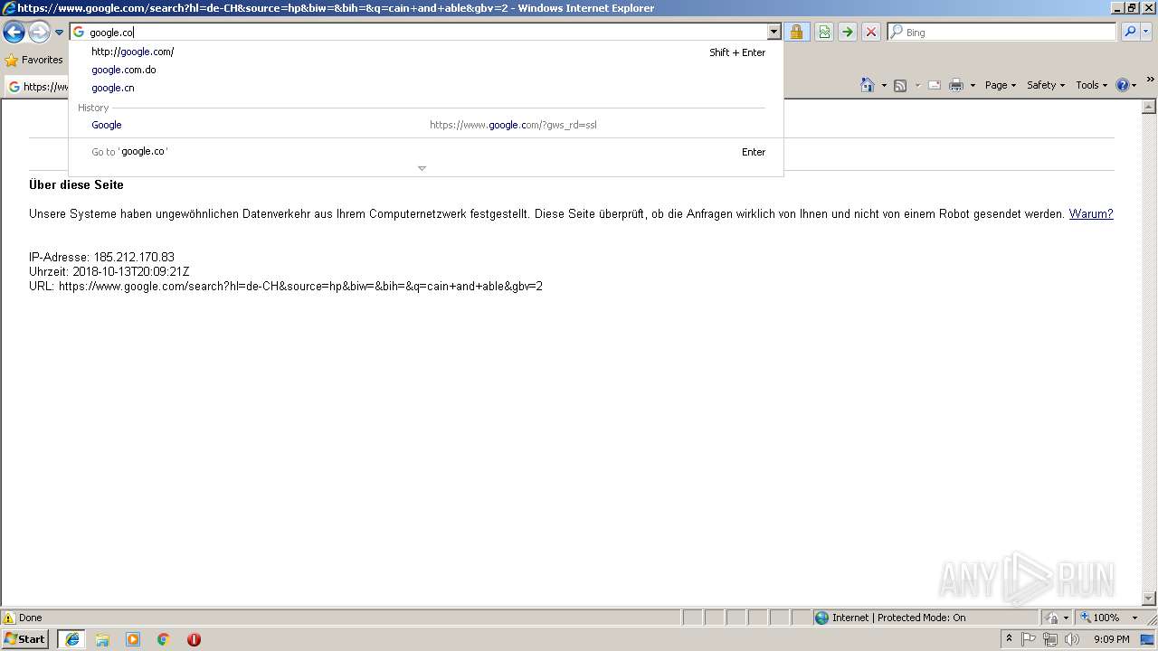The image size is (1158, 651).
Task: Click the Internet Protected Mode status zone
Action: coord(925,618)
